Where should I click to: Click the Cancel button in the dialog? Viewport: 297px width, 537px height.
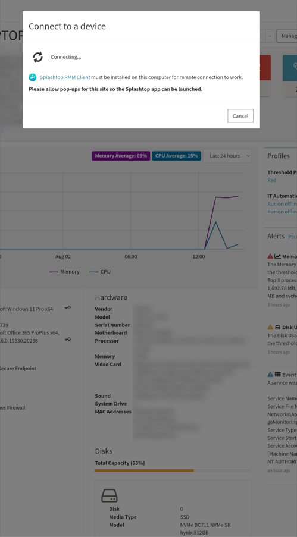point(240,116)
